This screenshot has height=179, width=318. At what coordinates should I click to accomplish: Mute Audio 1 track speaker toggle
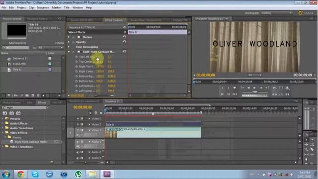click(78, 142)
